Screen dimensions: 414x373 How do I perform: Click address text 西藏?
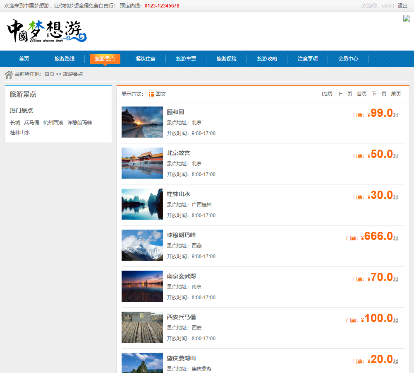pyautogui.click(x=196, y=246)
